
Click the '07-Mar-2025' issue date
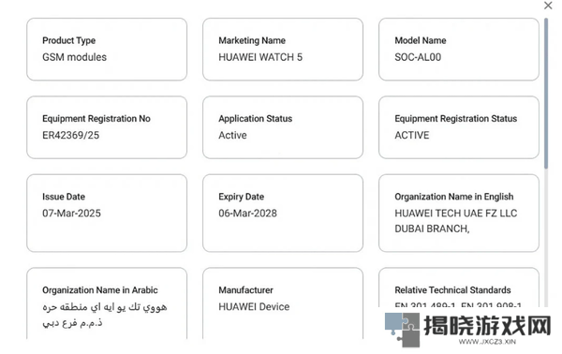click(x=71, y=214)
